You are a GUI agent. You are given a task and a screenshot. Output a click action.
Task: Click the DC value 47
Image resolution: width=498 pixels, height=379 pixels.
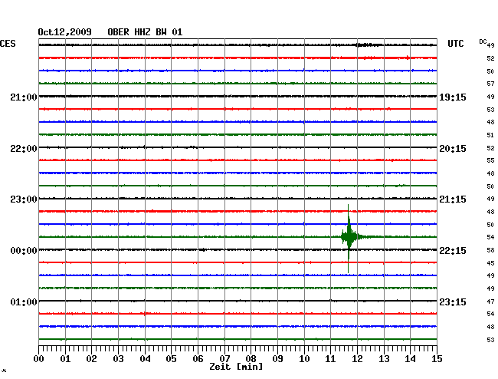click(x=490, y=302)
